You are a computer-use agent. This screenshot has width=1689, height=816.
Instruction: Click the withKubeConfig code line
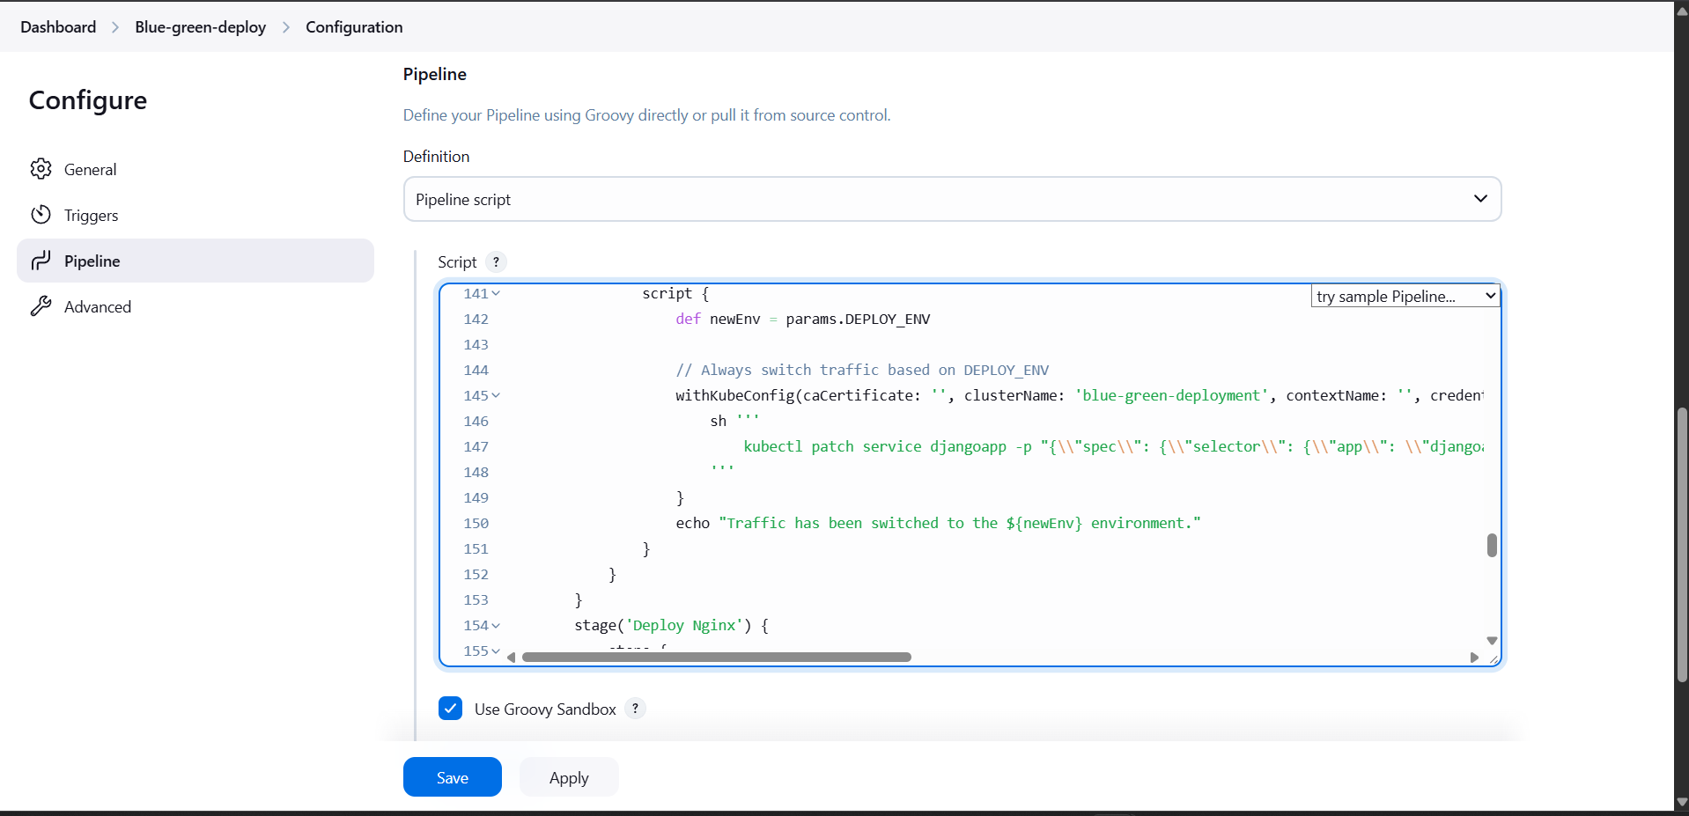click(1081, 395)
